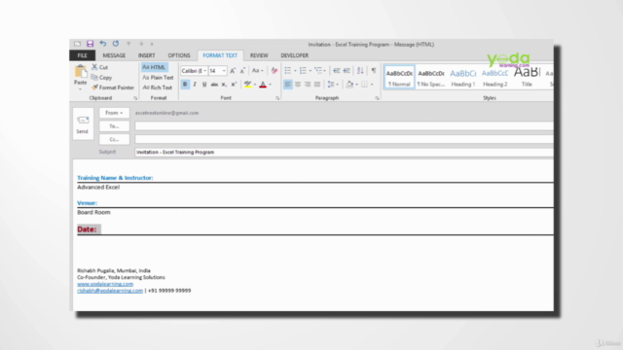Apply superscript formatting
Image resolution: width=623 pixels, height=350 pixels.
coord(234,85)
